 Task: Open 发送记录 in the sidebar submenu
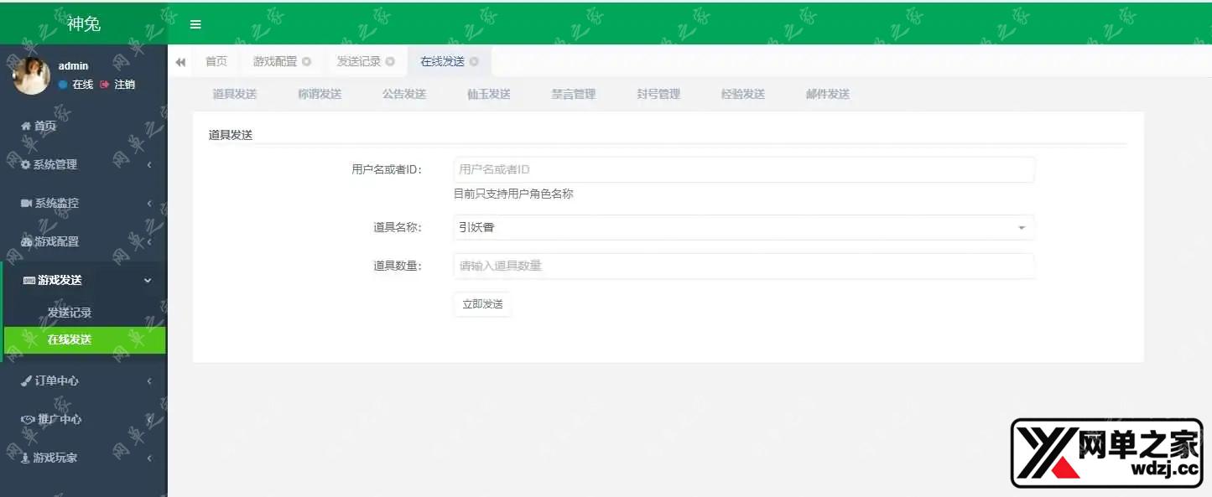(x=70, y=313)
